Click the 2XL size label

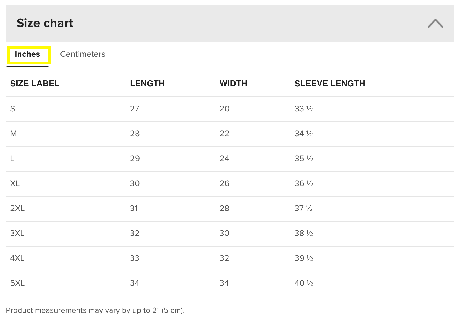pos(18,208)
